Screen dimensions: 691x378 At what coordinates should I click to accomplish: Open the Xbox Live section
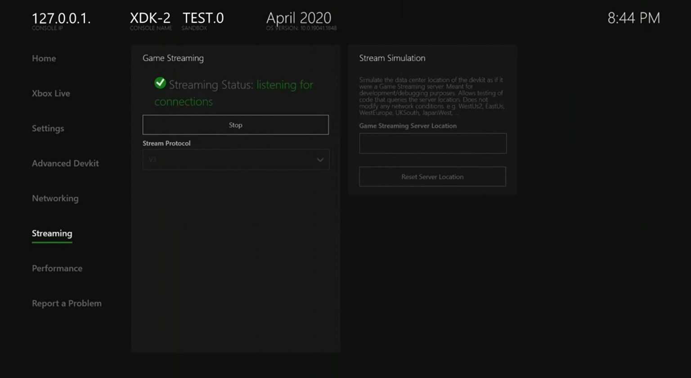click(51, 93)
